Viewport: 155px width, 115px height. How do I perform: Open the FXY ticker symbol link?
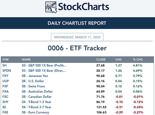pos(5,76)
